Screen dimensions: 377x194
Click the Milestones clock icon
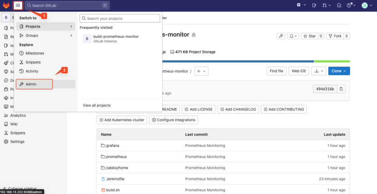(21, 53)
